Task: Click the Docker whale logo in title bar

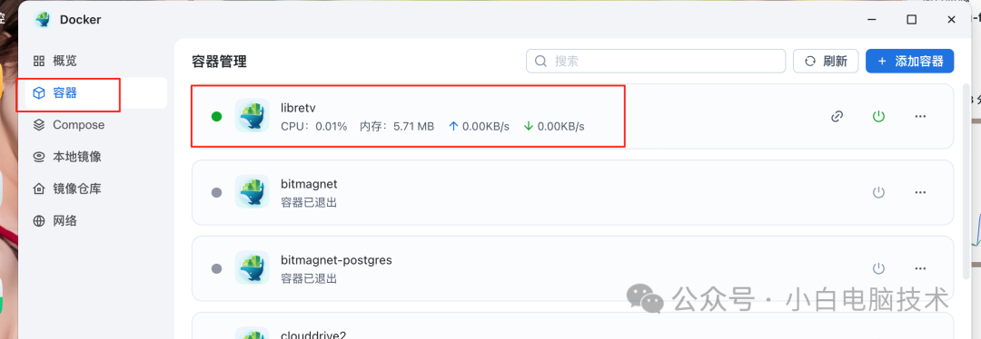Action: point(43,19)
